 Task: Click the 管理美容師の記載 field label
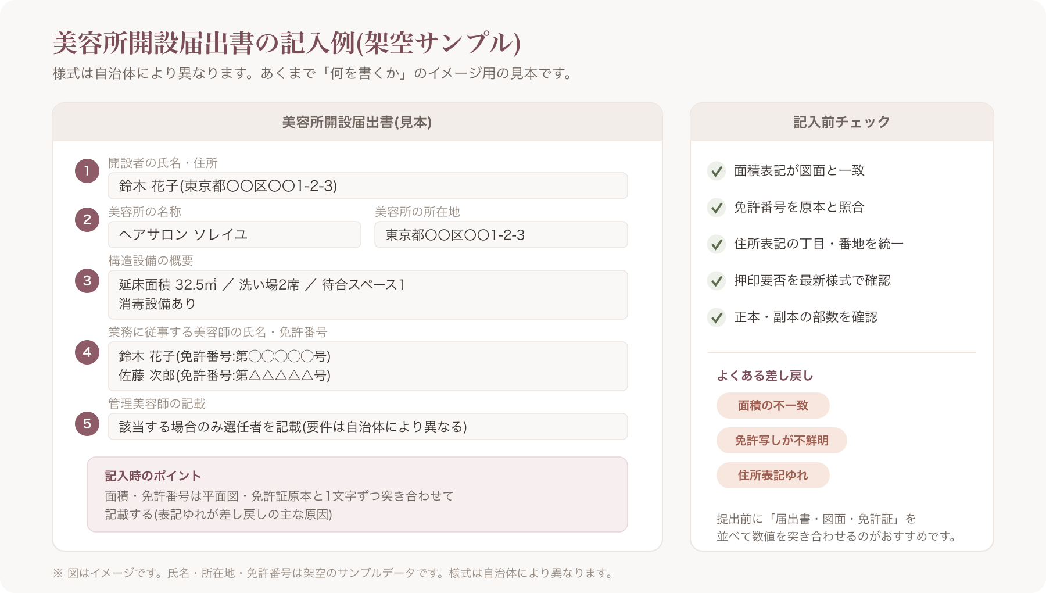pyautogui.click(x=157, y=404)
